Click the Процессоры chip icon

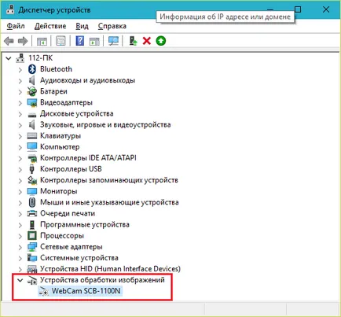click(32, 235)
